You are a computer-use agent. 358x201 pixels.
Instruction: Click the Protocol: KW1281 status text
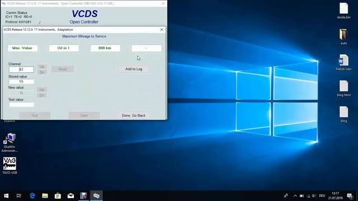pos(18,22)
